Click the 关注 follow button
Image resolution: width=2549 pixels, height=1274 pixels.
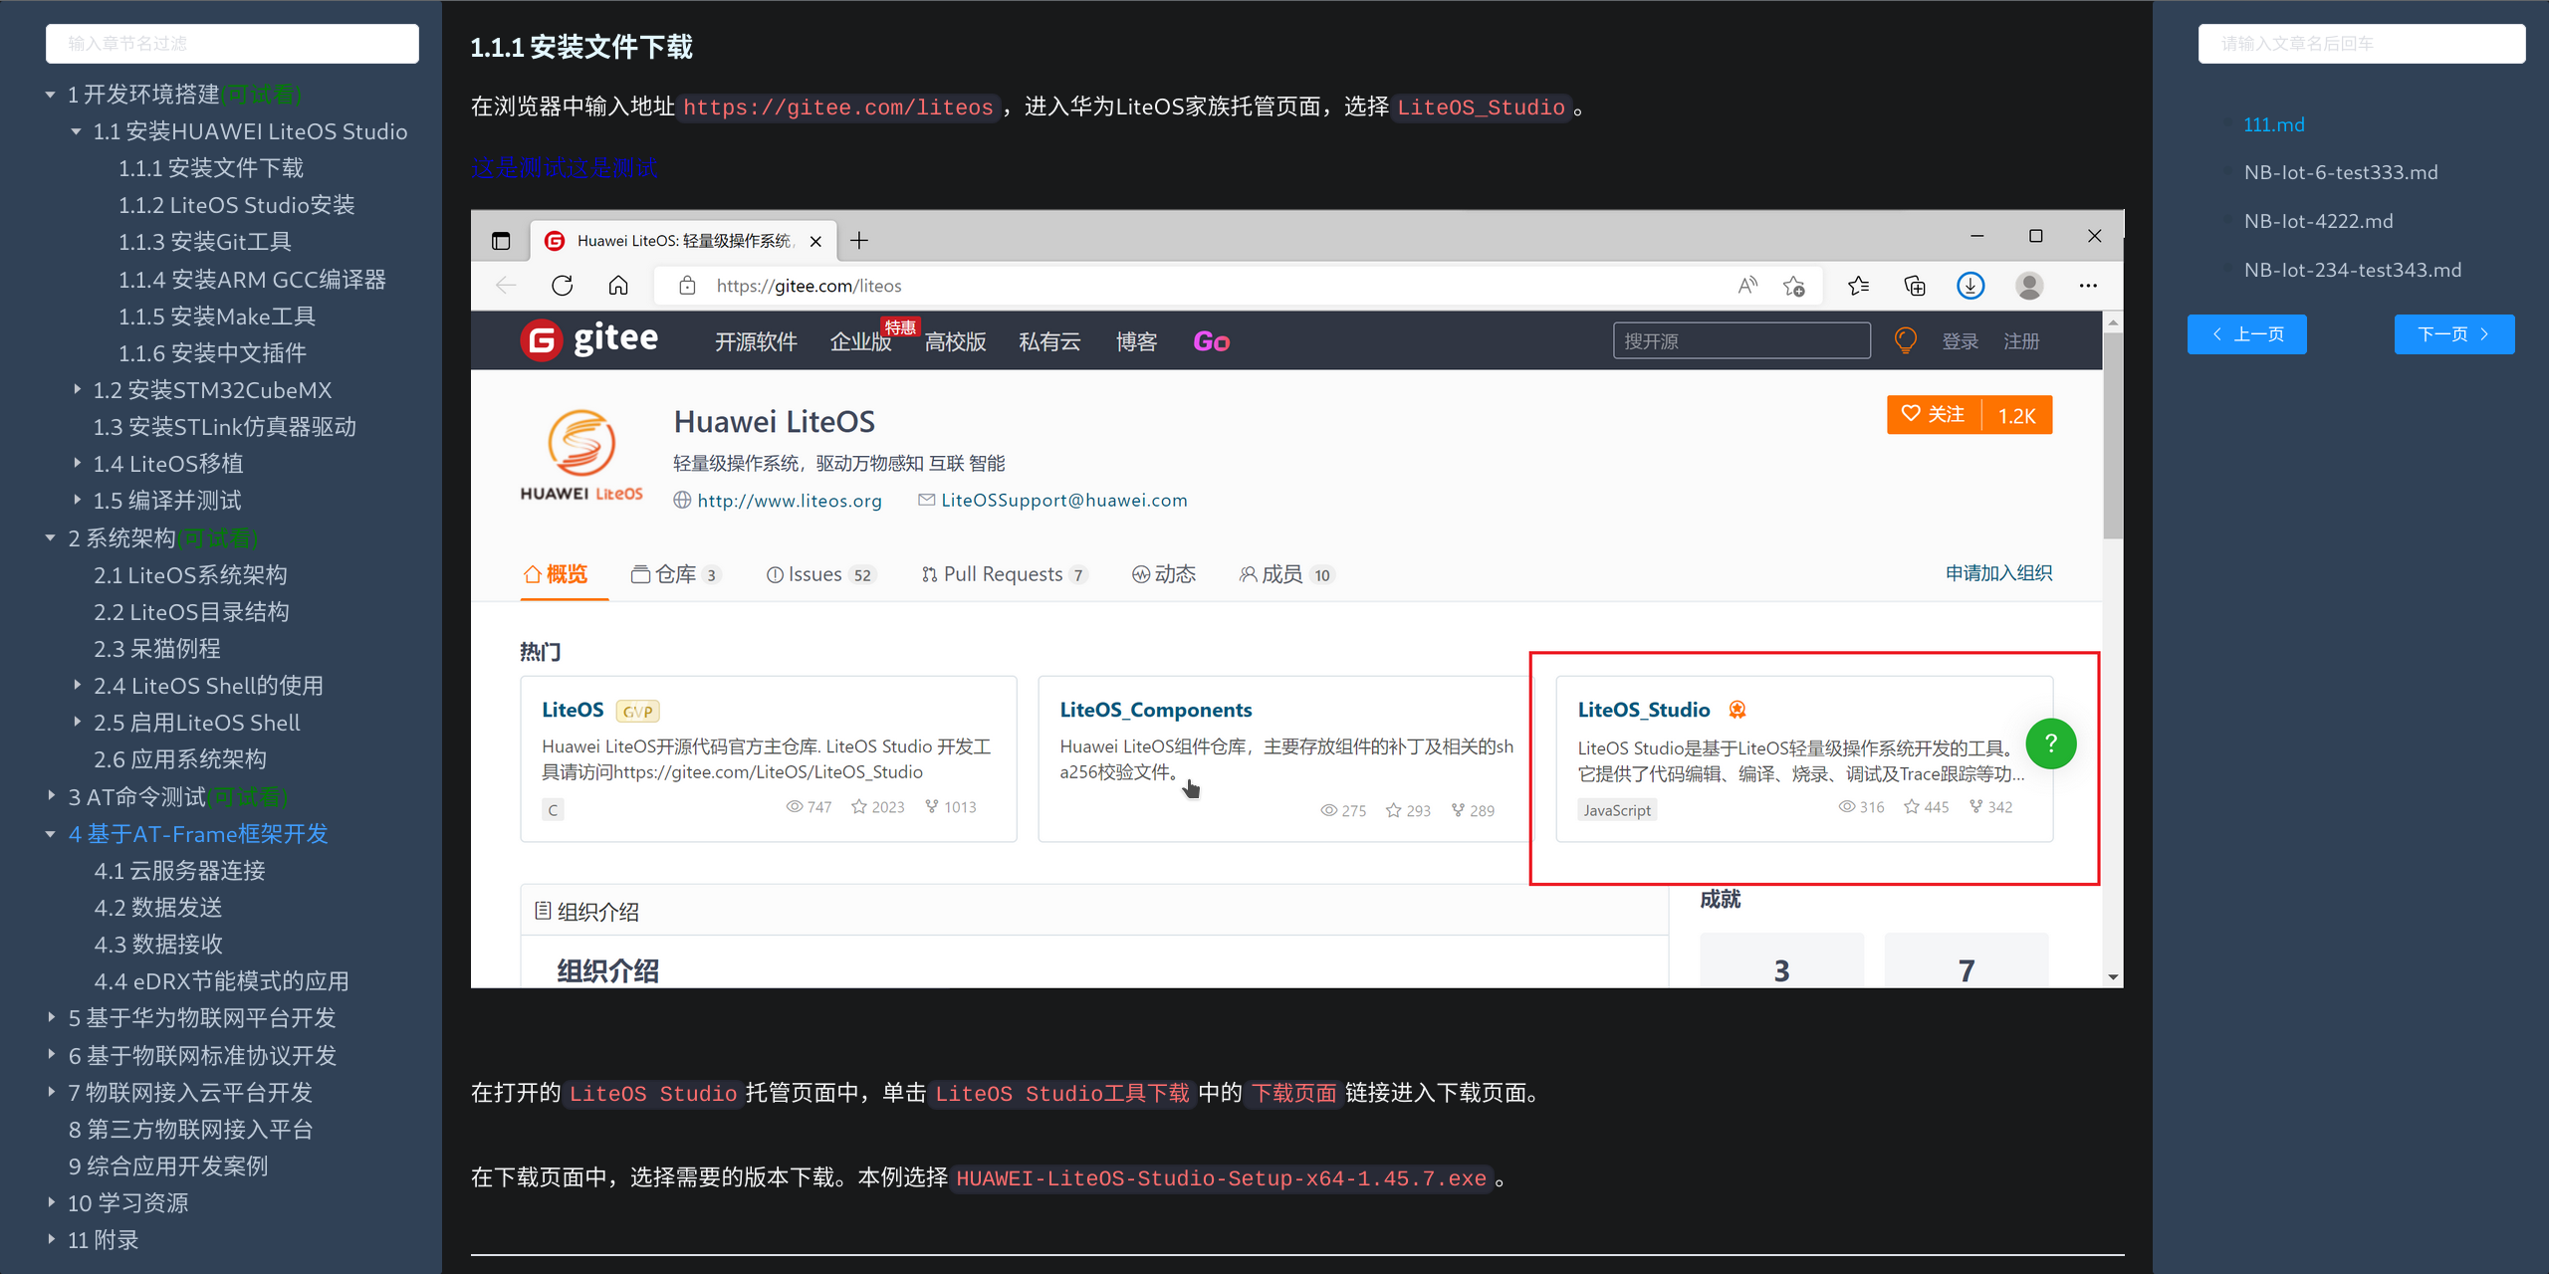pos(1934,414)
